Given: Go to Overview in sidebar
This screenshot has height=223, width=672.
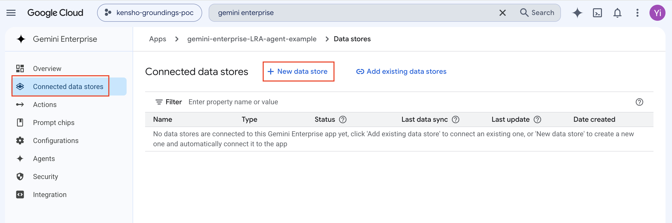Looking at the screenshot, I should point(47,68).
